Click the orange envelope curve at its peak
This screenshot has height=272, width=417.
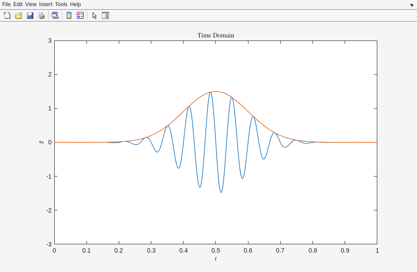tap(215, 92)
